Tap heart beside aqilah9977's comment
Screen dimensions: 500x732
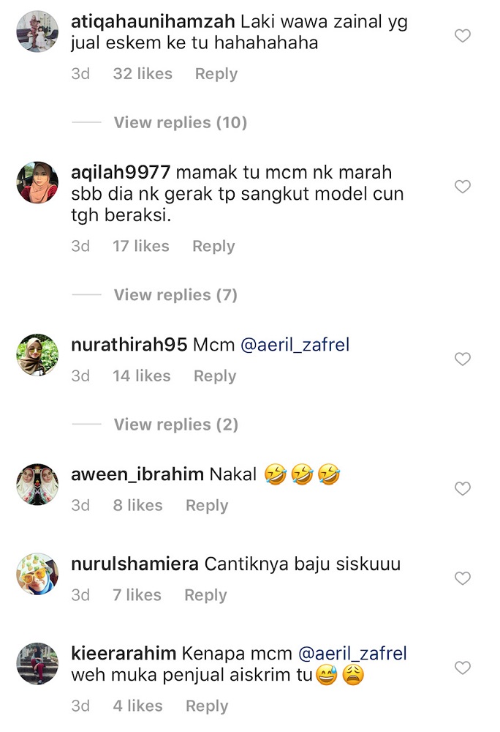click(462, 186)
